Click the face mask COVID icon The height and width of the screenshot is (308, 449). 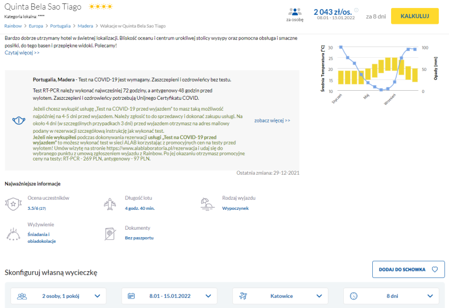19,120
